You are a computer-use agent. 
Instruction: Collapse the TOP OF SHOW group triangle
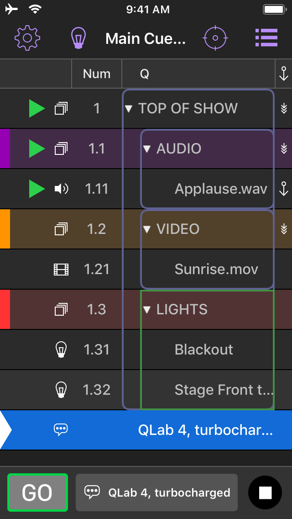point(131,108)
